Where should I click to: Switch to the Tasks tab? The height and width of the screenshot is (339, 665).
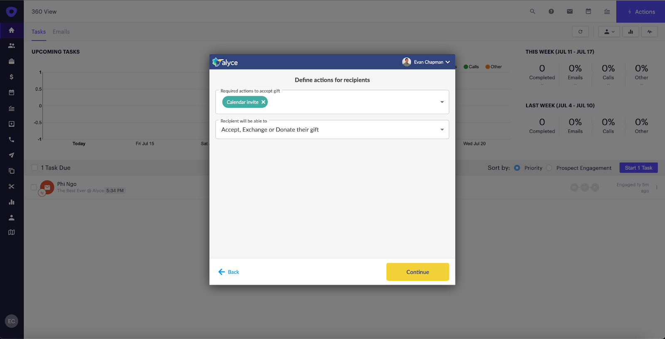[39, 32]
